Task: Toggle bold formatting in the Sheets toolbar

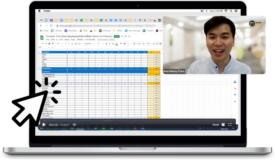Action: point(106,44)
